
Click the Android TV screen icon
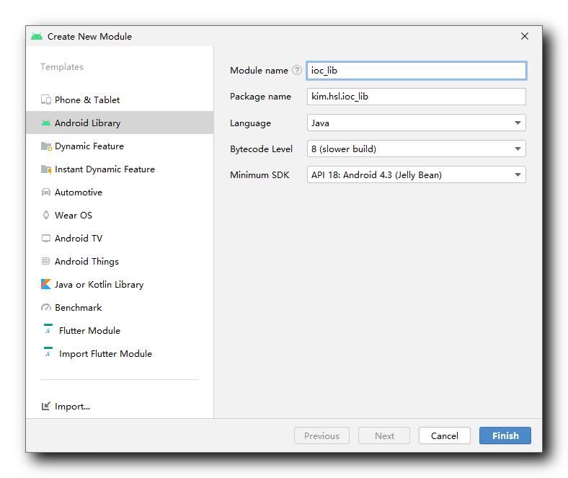pos(46,239)
